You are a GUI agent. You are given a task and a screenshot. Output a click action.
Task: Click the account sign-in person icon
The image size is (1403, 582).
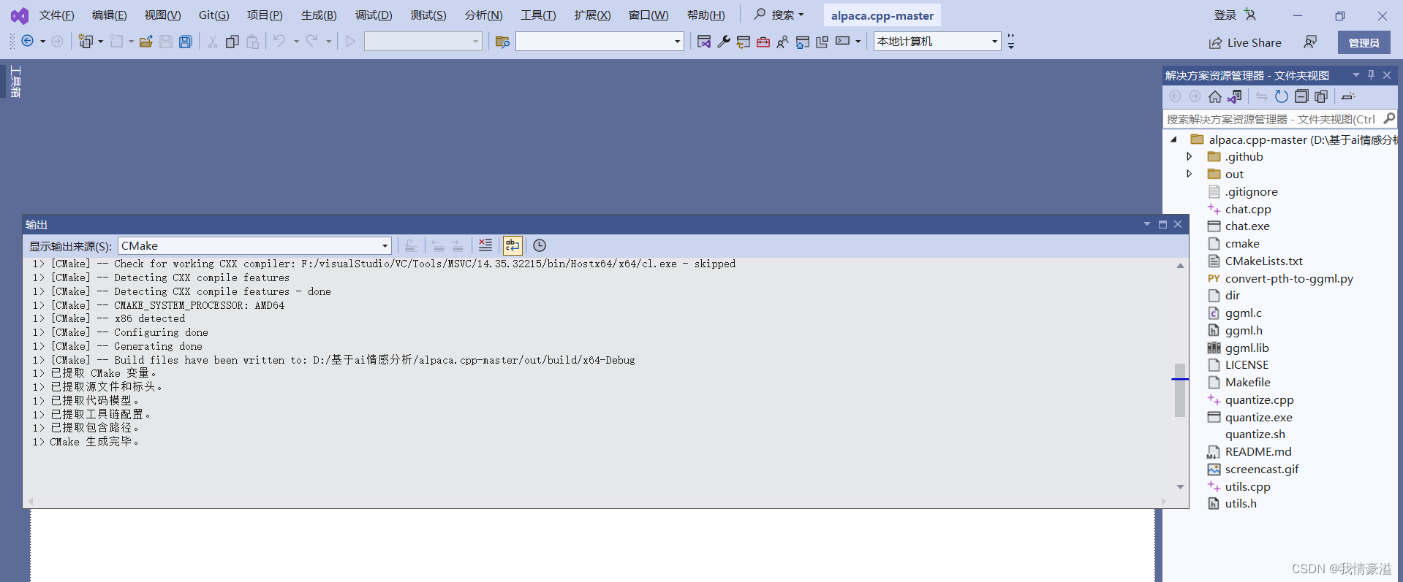[1250, 15]
